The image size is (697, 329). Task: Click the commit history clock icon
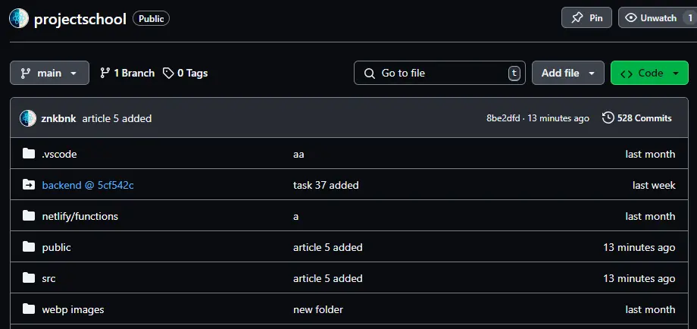[608, 118]
